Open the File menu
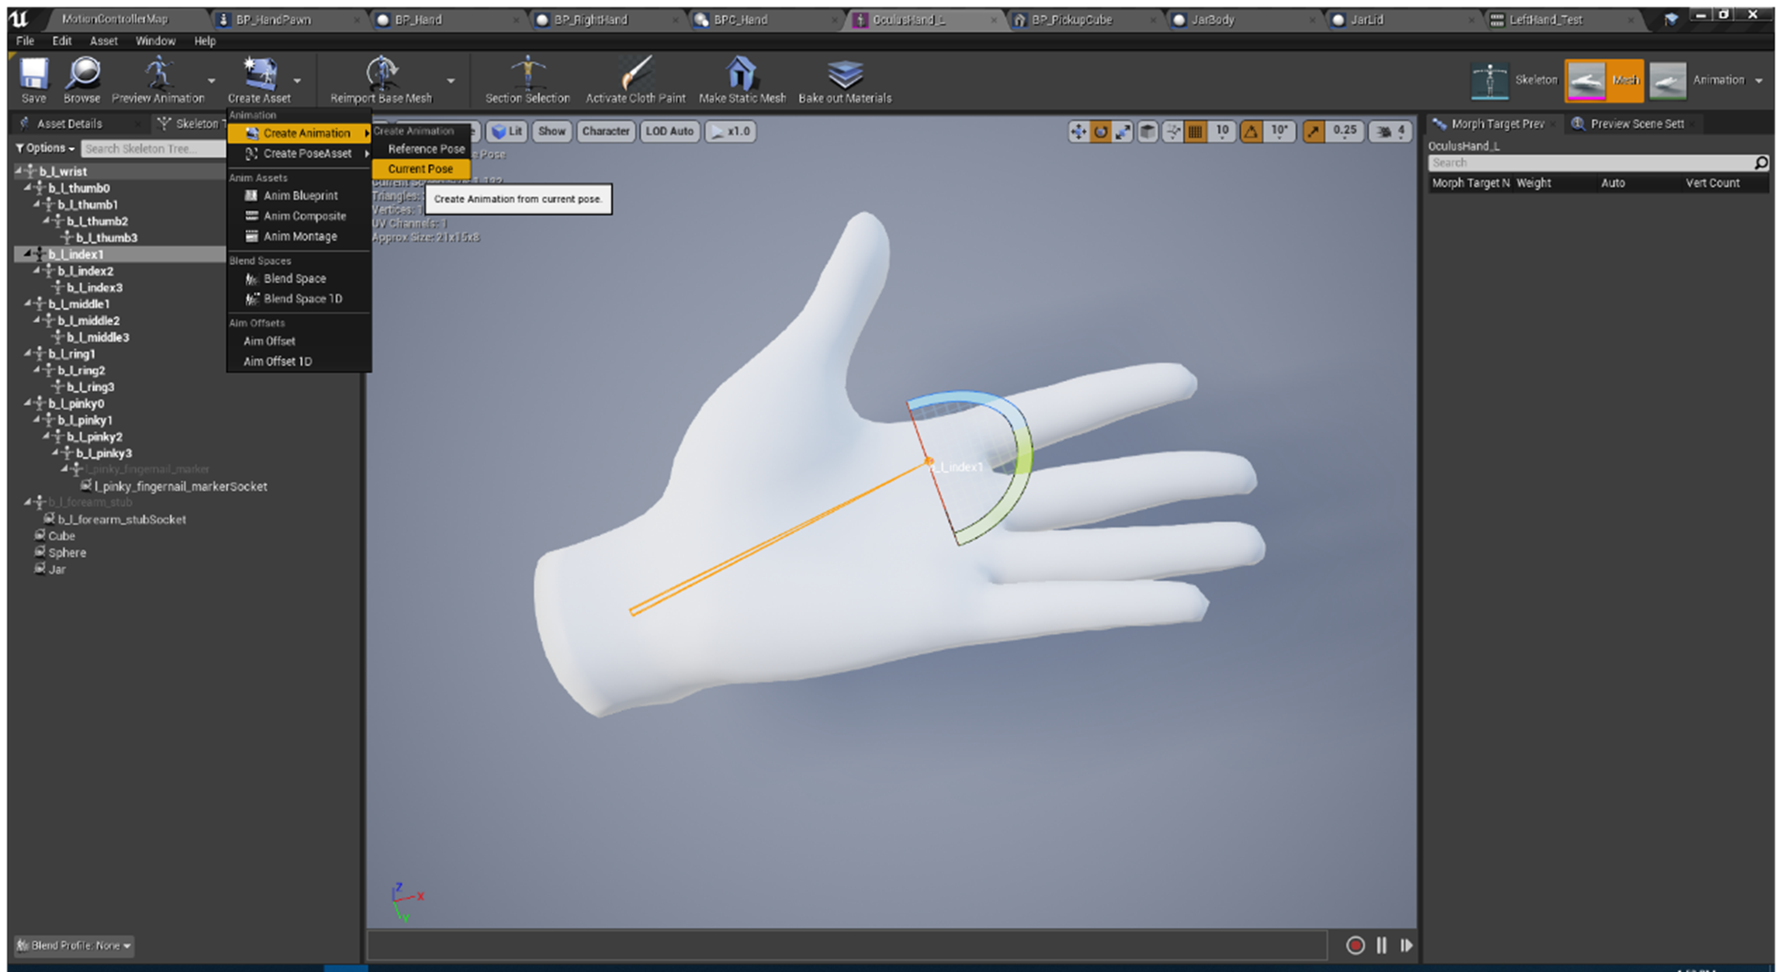 click(x=25, y=41)
